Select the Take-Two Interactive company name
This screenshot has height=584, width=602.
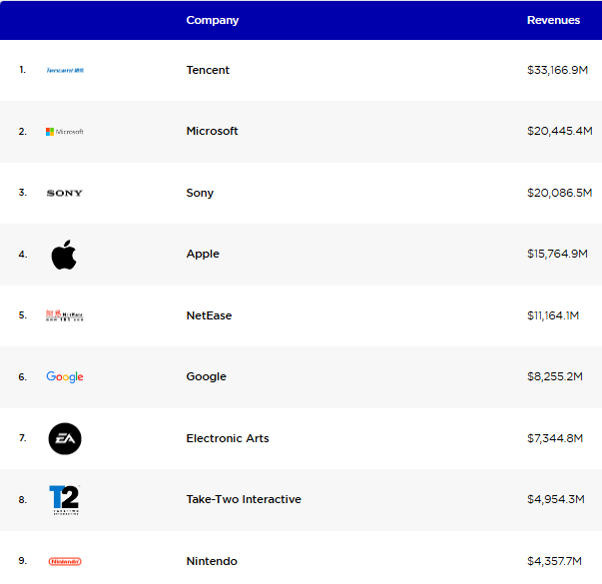coord(244,499)
